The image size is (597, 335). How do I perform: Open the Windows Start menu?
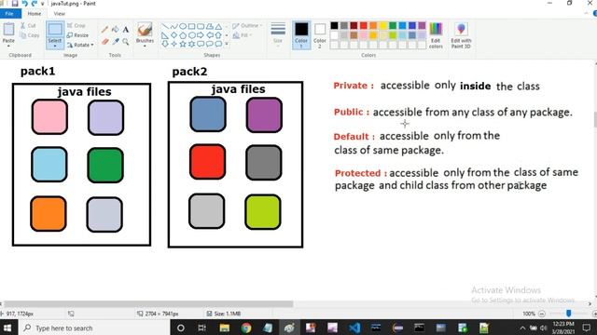(x=7, y=328)
